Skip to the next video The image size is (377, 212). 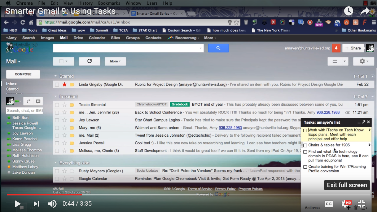(x=36, y=204)
